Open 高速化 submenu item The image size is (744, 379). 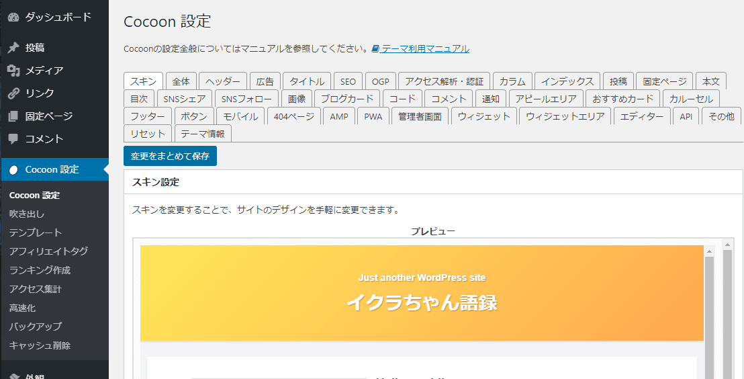[22, 308]
